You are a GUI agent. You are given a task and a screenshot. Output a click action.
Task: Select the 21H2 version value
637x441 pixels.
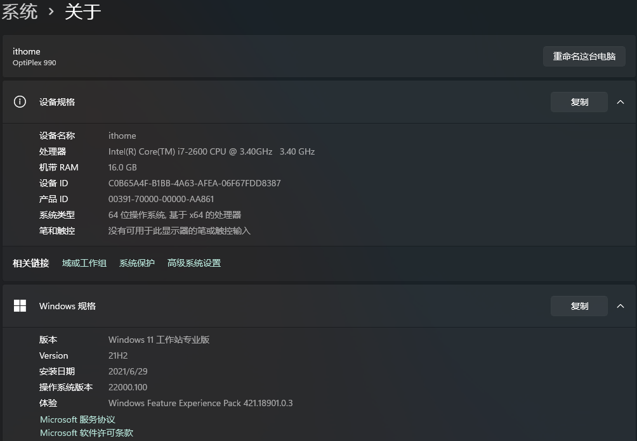point(118,355)
